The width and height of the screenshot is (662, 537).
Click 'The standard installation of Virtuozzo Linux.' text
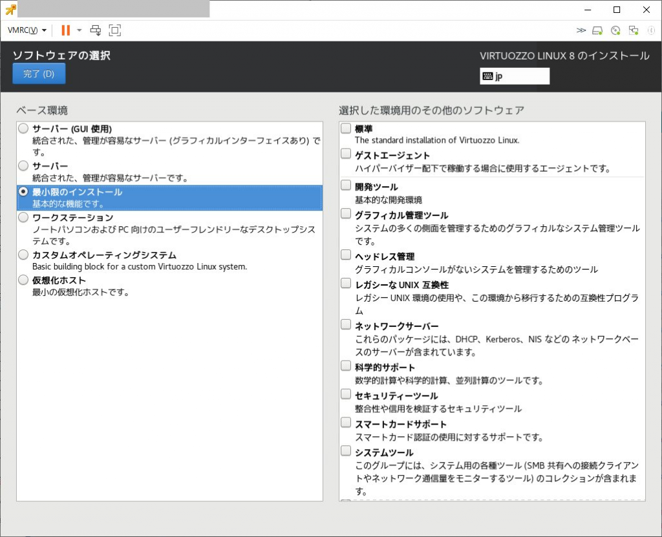coord(437,140)
